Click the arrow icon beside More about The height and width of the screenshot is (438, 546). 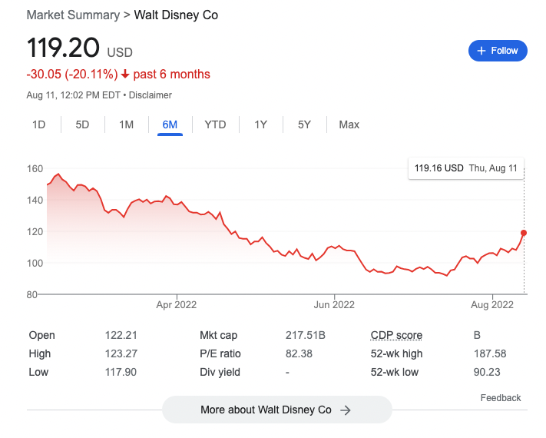346,410
